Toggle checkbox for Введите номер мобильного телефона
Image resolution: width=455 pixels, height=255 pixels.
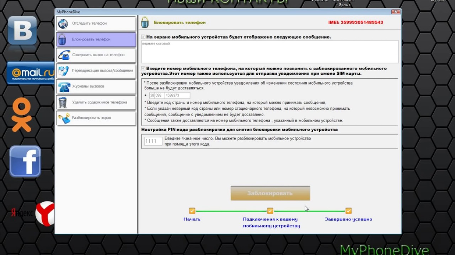143,68
